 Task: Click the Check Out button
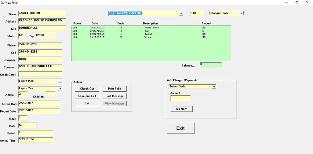click(87, 89)
